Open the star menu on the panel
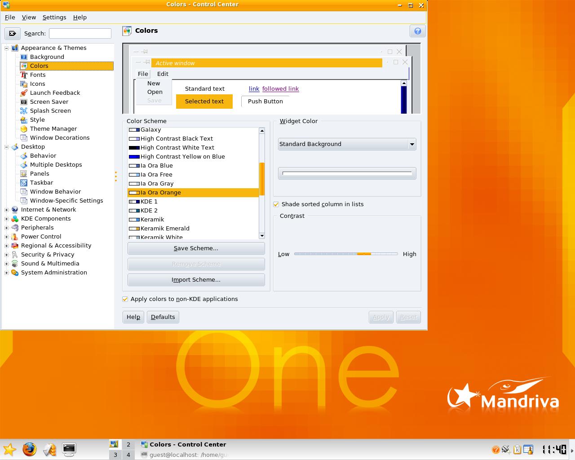The image size is (575, 460). (x=9, y=449)
